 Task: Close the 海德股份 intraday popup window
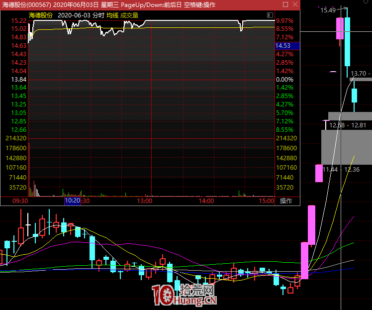pyautogui.click(x=295, y=5)
